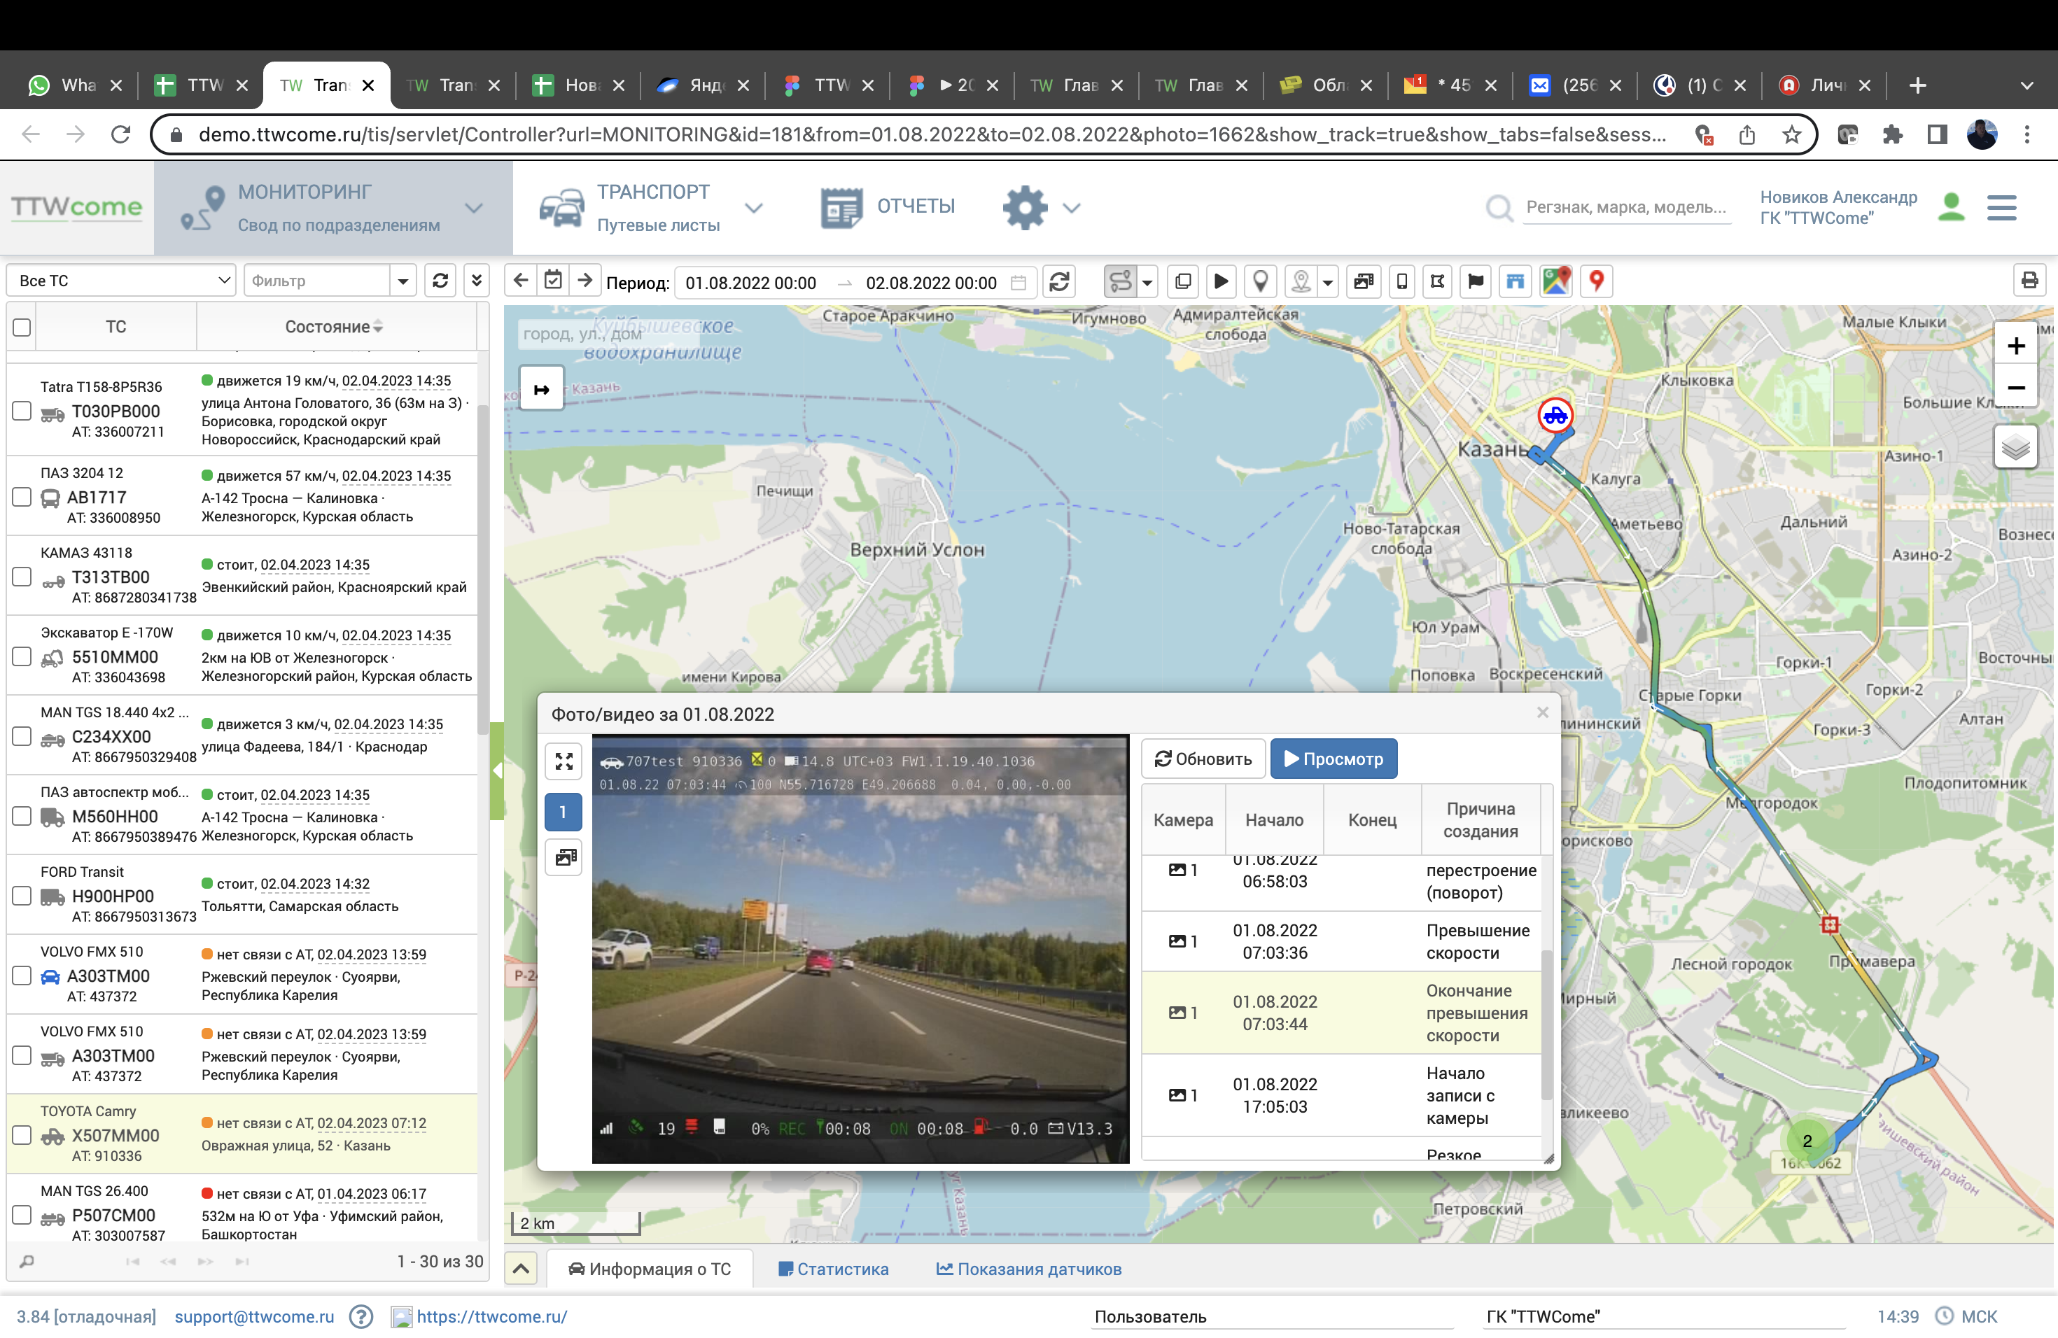
Task: Click fullscreen icon in photo/video panel
Action: click(563, 761)
